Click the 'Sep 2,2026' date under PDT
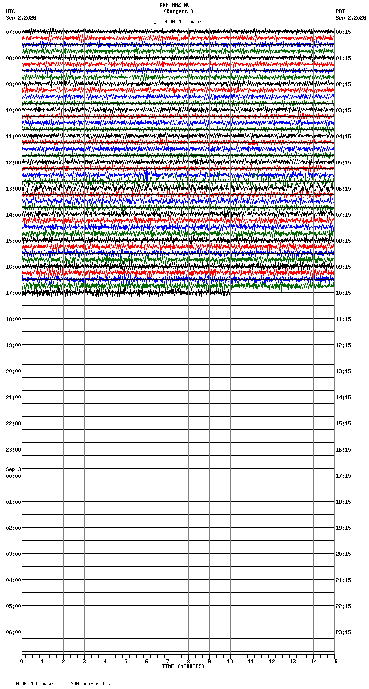 click(351, 18)
